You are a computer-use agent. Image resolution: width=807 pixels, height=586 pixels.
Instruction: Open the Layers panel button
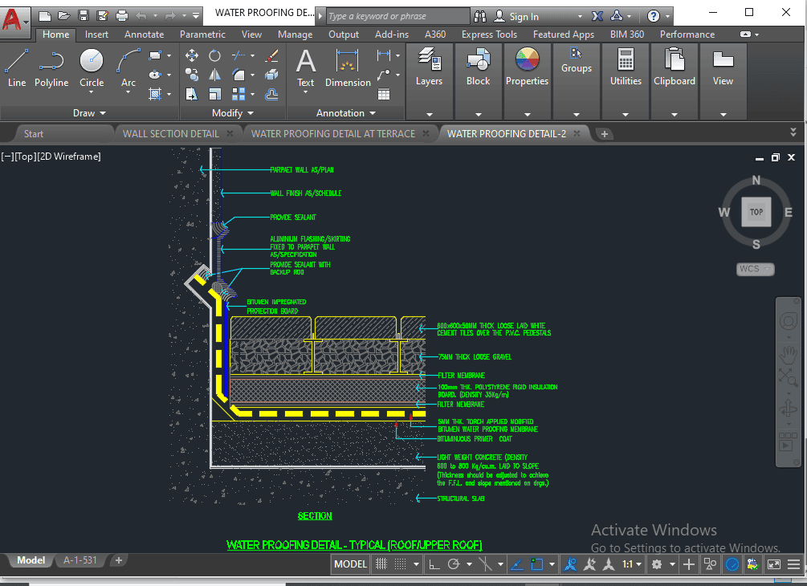[429, 67]
